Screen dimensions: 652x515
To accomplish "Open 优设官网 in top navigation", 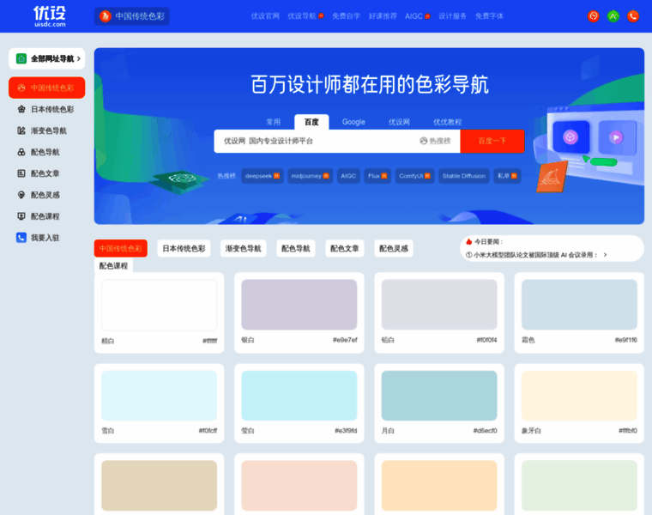I will tap(265, 16).
